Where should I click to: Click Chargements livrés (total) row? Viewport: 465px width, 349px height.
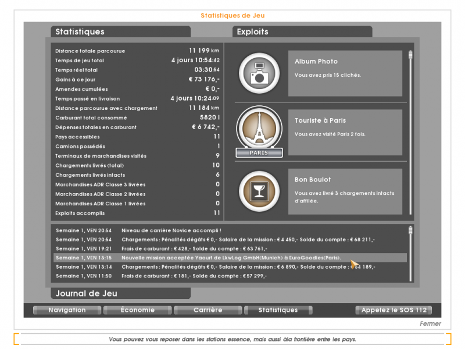coord(137,165)
